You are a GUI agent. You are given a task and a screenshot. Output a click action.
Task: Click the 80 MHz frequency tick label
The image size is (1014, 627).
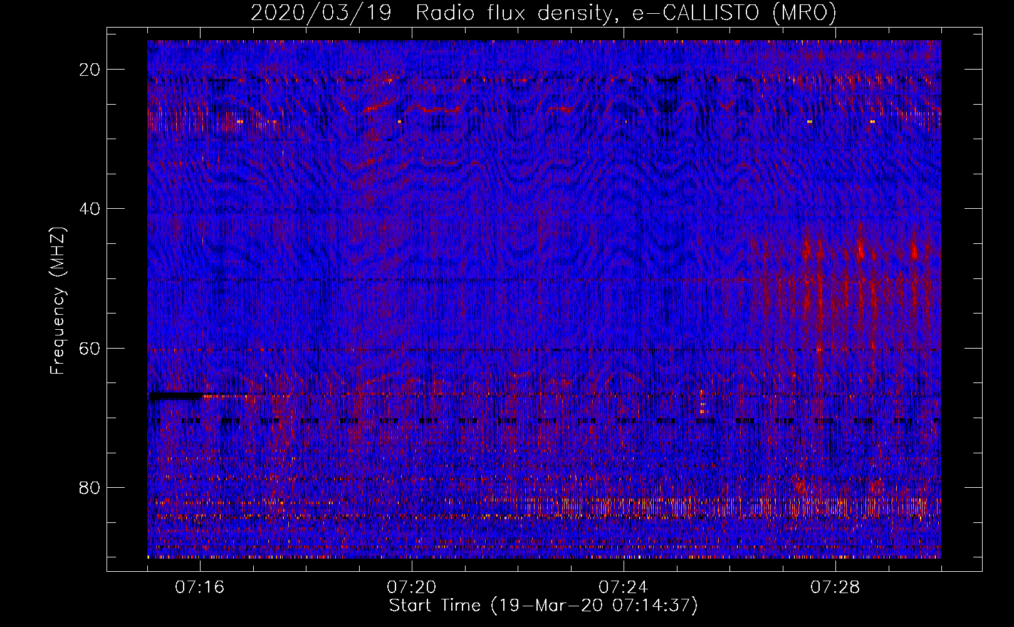pos(90,487)
